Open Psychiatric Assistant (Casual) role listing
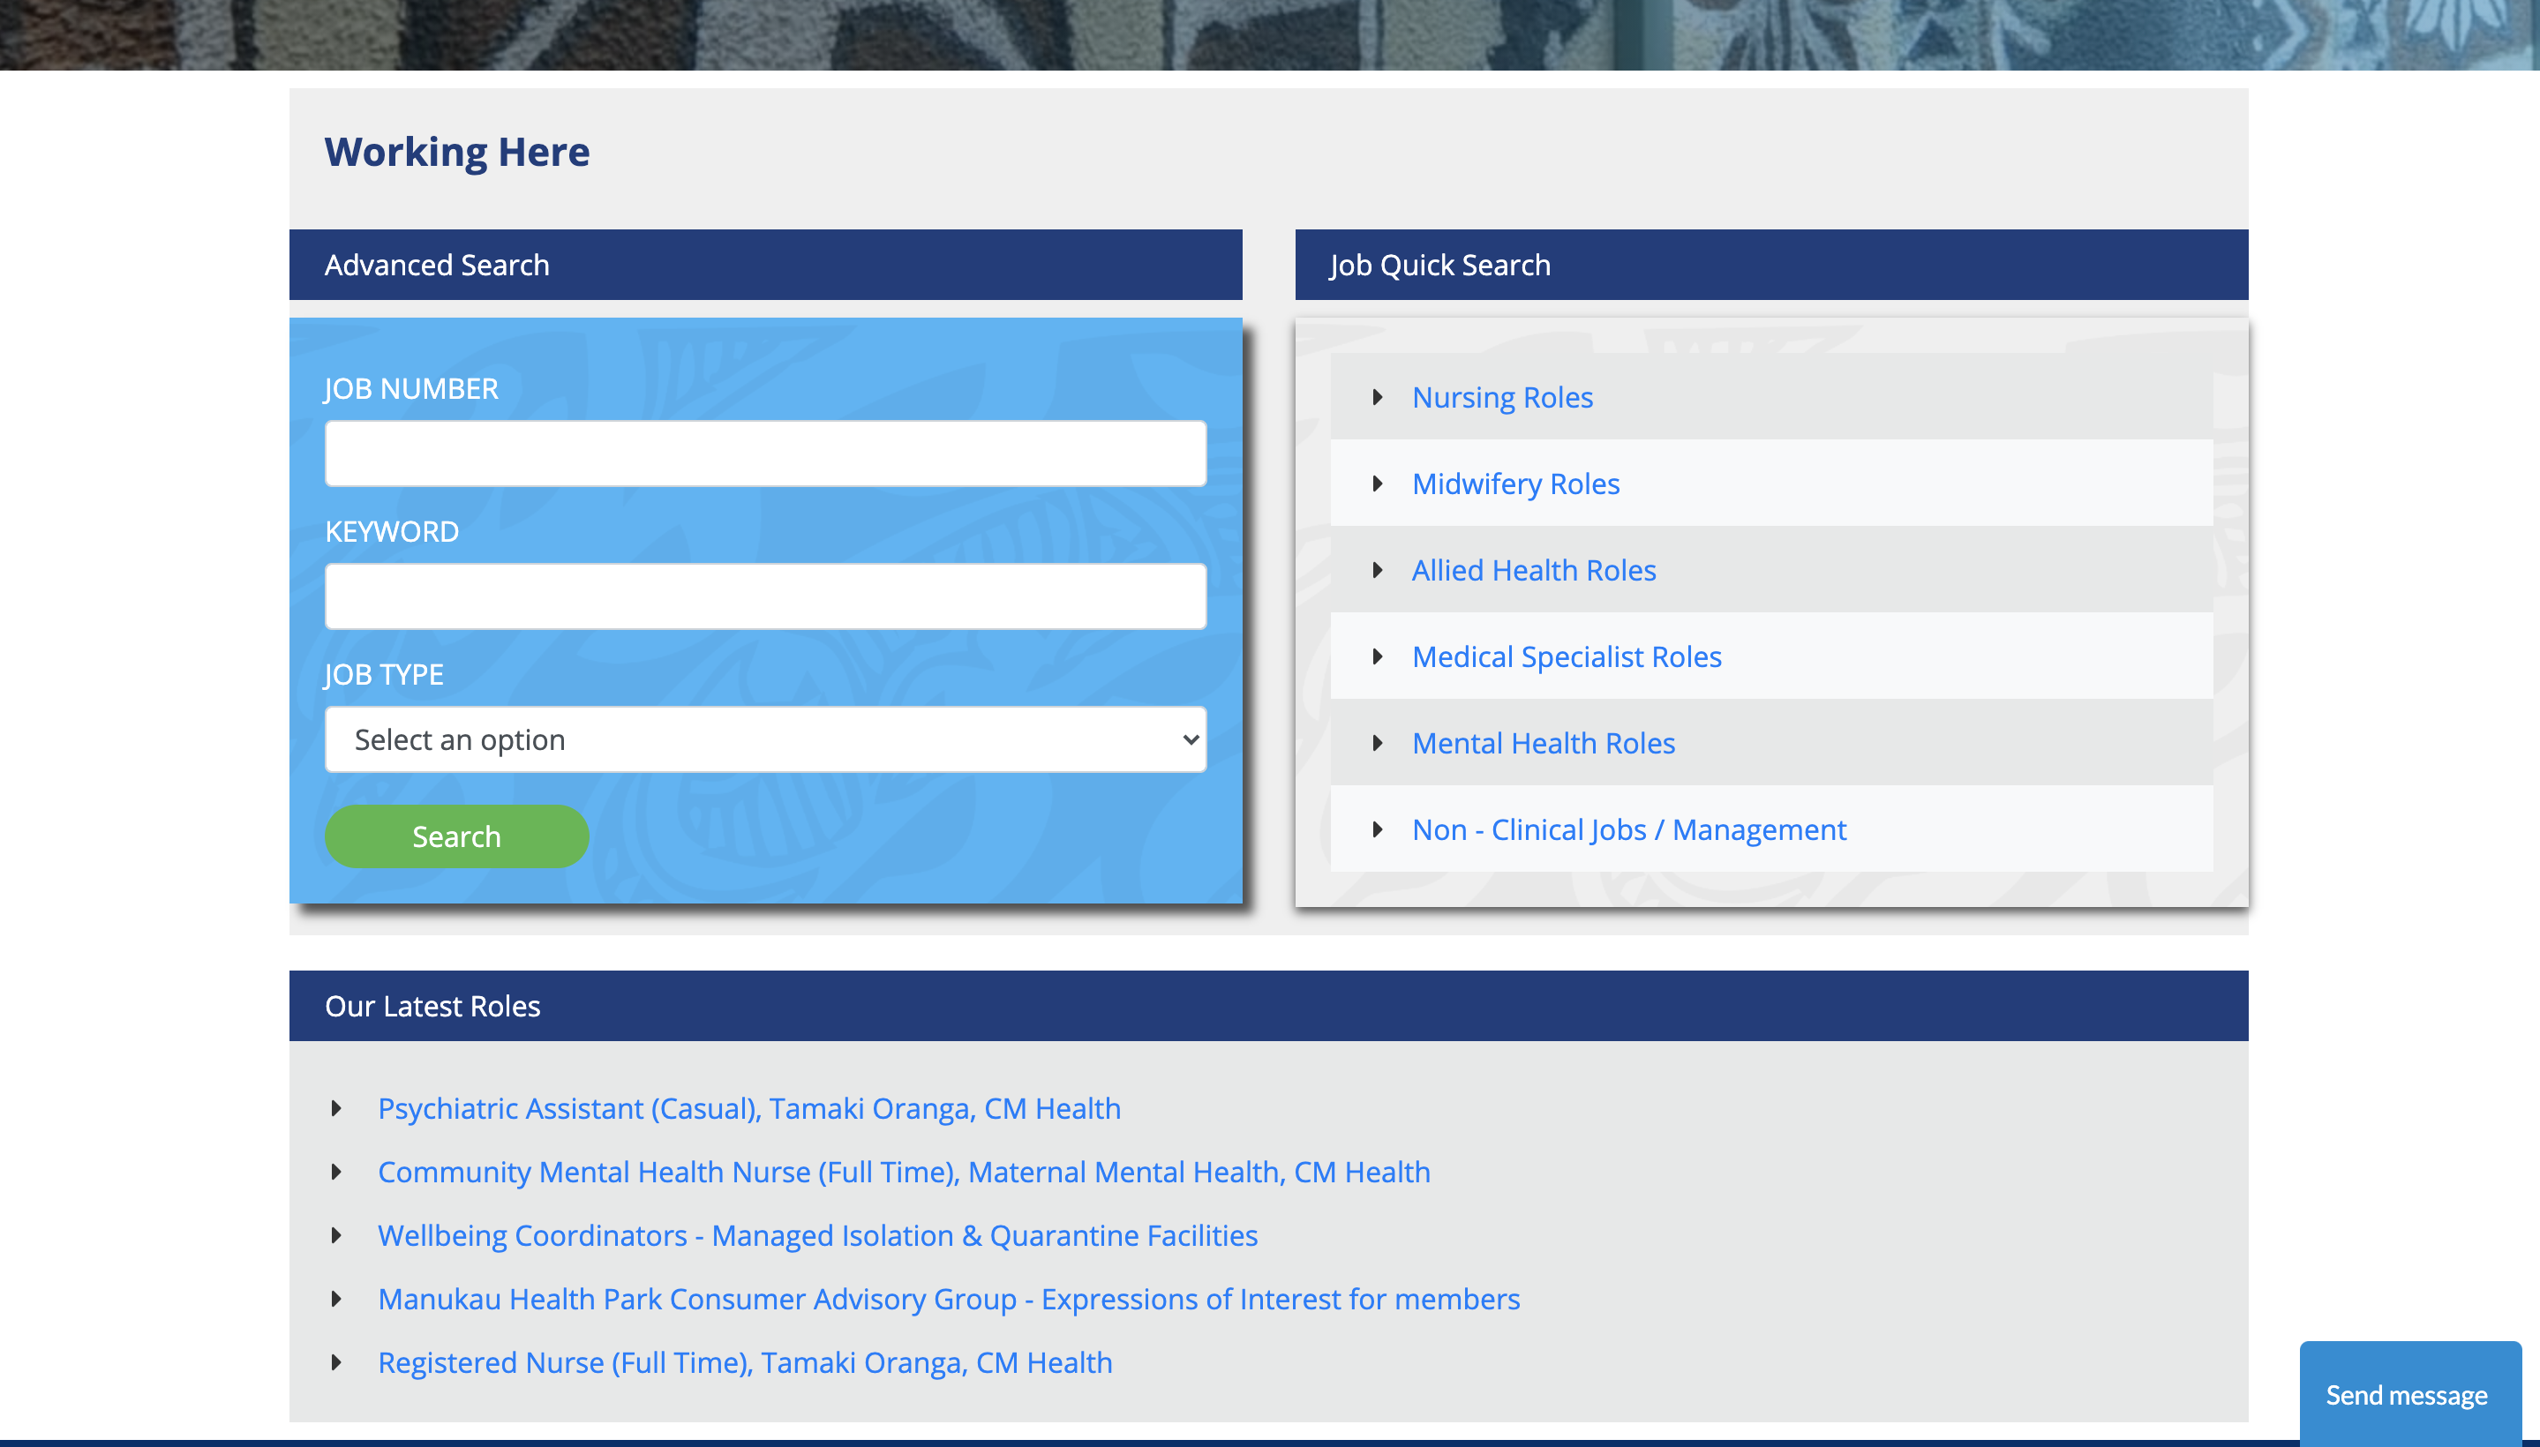 point(748,1108)
